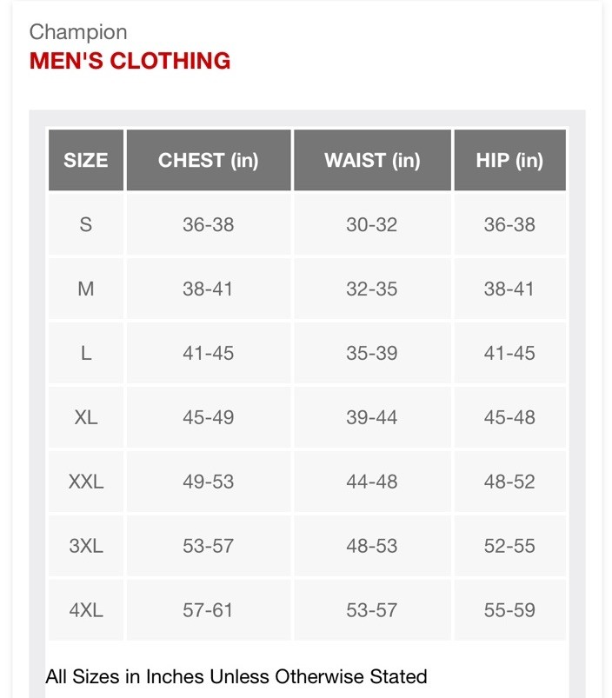Select the XL size label
Image resolution: width=612 pixels, height=698 pixels.
[86, 417]
